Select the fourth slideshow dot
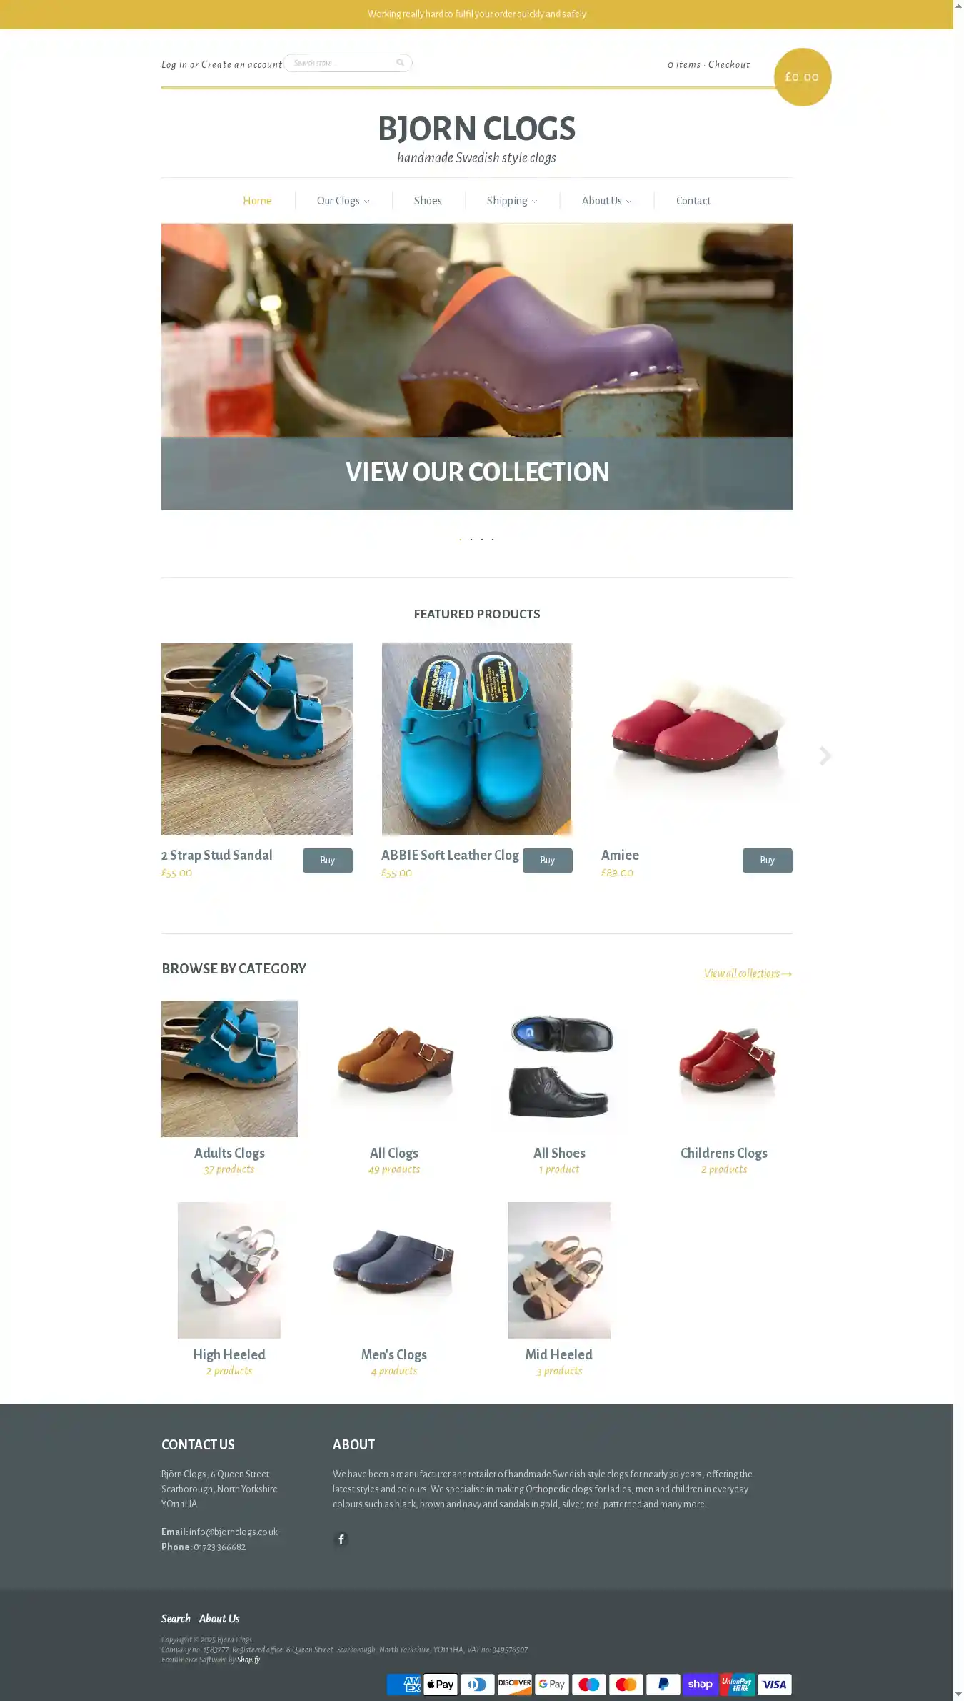The image size is (964, 1701). pos(493,539)
